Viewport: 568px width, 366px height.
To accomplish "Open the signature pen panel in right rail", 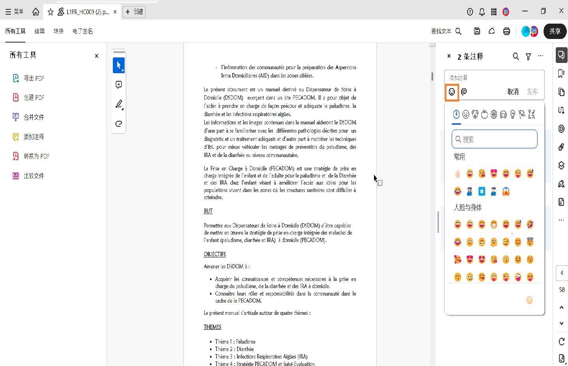I will pos(561,184).
